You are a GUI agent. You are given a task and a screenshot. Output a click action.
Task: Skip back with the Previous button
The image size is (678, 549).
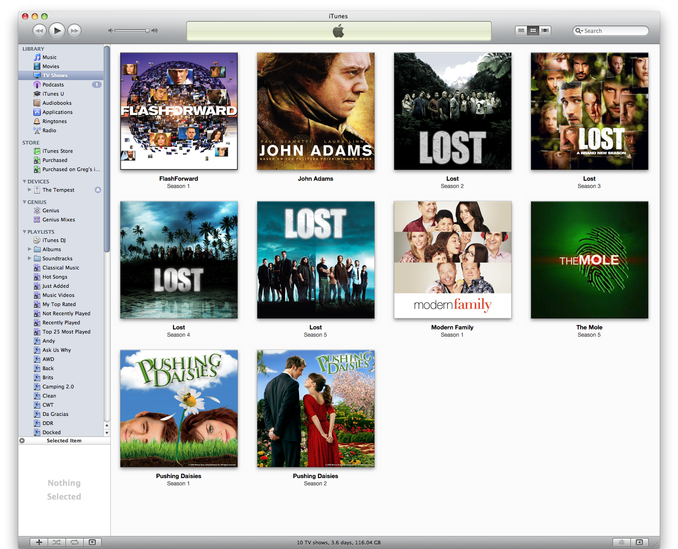point(40,31)
